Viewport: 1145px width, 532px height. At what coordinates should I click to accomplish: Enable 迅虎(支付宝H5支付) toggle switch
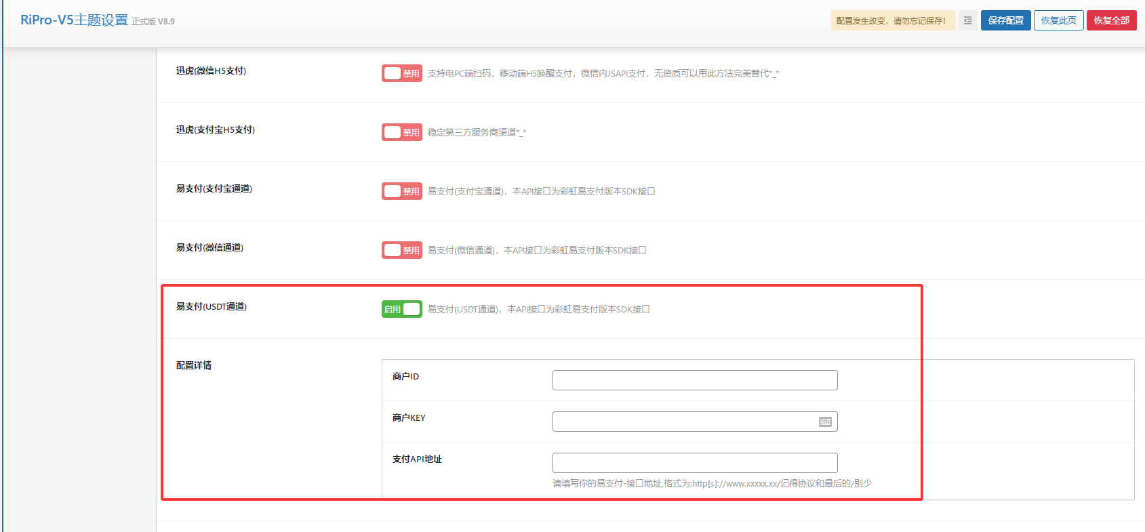point(402,132)
